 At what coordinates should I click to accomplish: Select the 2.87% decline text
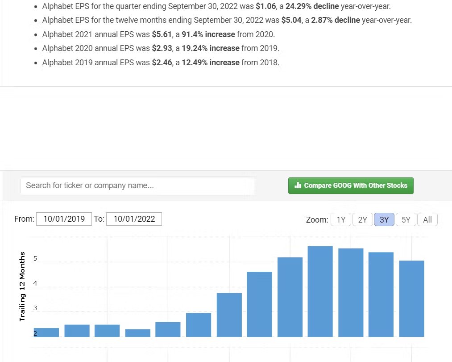point(336,20)
